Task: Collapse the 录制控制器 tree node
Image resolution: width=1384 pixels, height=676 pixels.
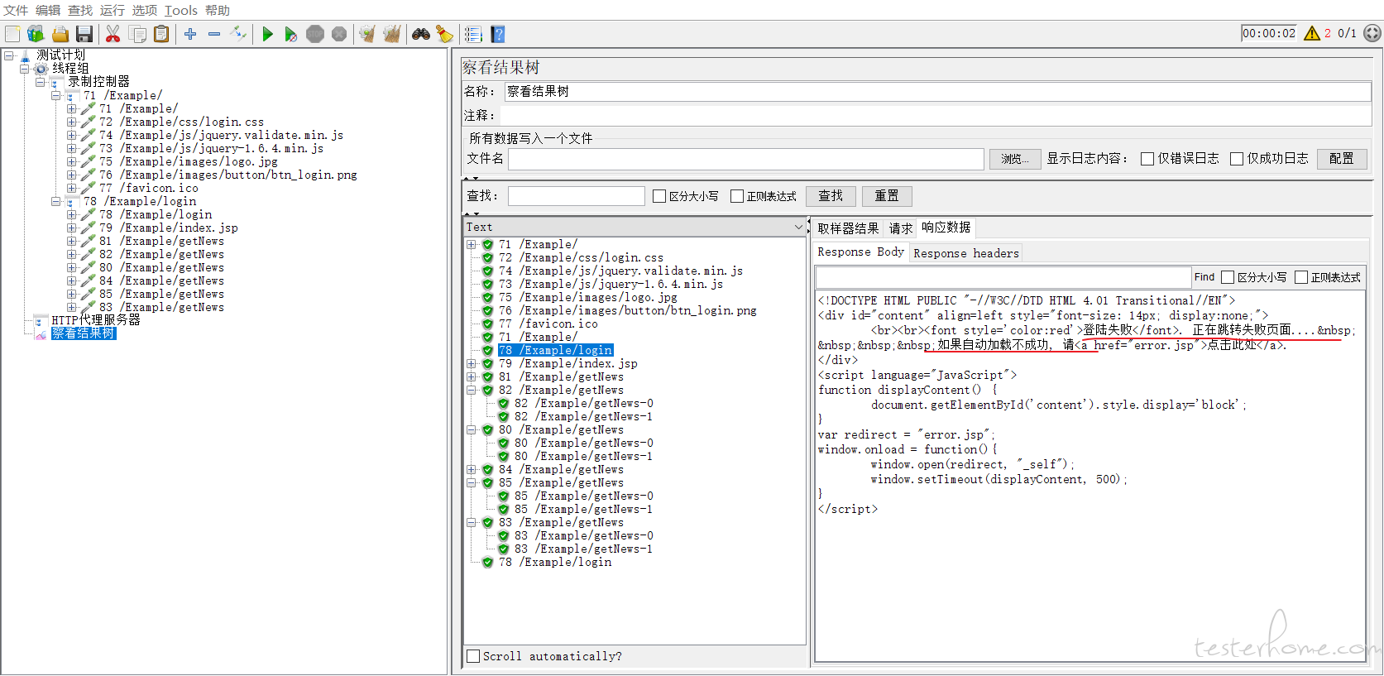Action: pyautogui.click(x=41, y=82)
